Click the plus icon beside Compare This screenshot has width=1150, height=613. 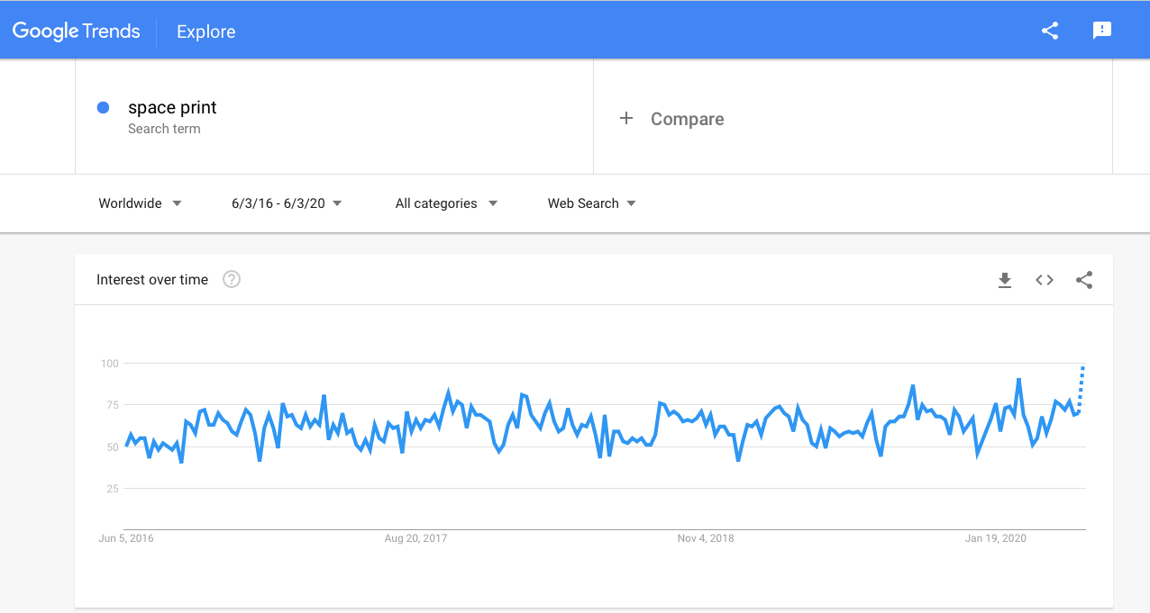(626, 119)
